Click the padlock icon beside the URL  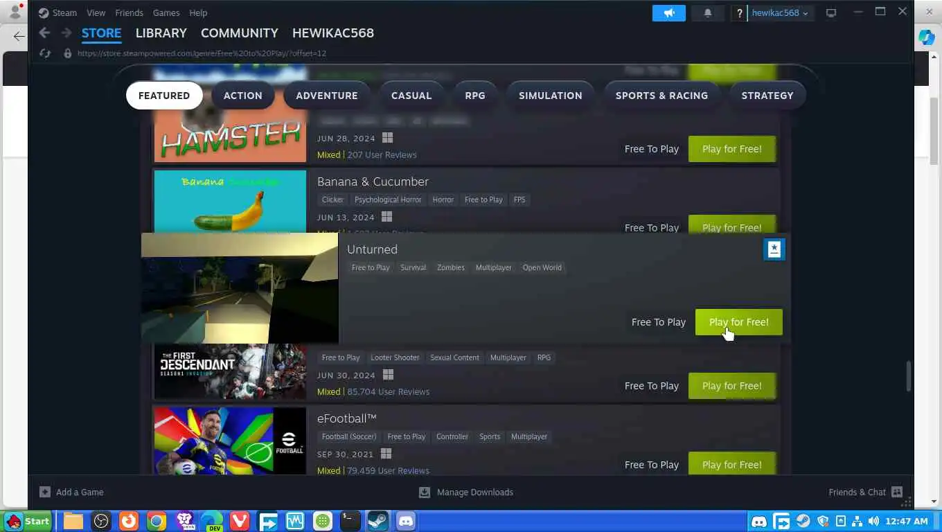pyautogui.click(x=67, y=53)
